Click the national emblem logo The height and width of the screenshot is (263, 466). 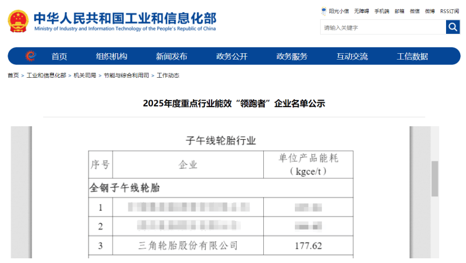pos(18,20)
